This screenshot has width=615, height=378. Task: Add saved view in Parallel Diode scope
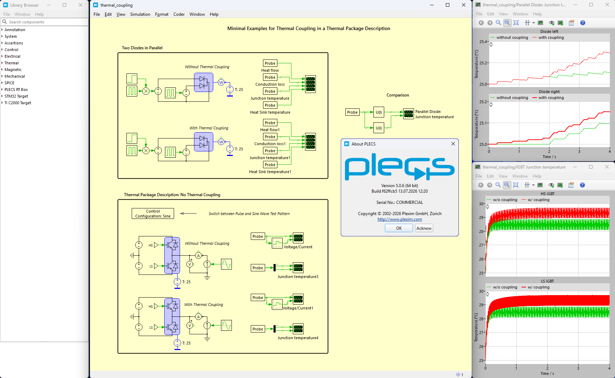click(x=552, y=23)
